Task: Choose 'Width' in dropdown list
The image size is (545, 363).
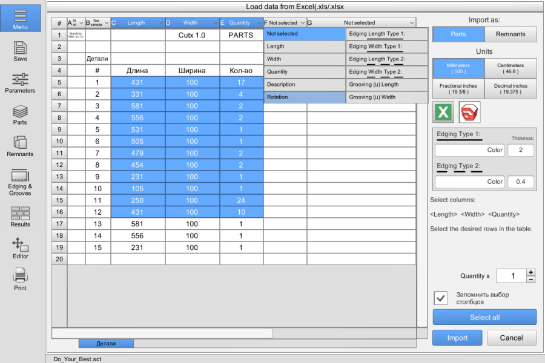Action: [305, 59]
